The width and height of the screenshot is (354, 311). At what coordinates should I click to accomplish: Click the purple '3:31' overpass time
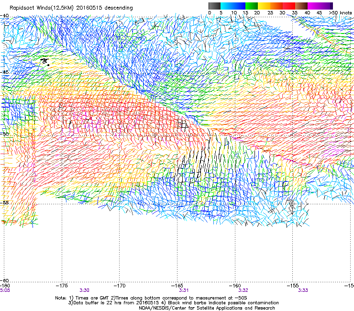(184, 290)
